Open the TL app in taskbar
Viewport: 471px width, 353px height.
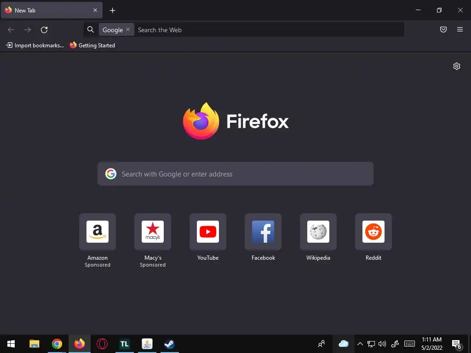[x=124, y=344]
